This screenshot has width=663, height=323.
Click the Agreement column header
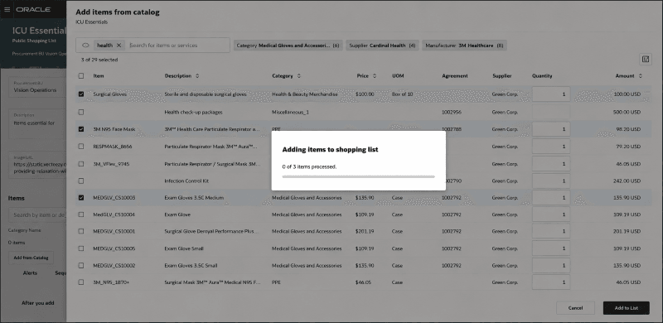point(454,76)
